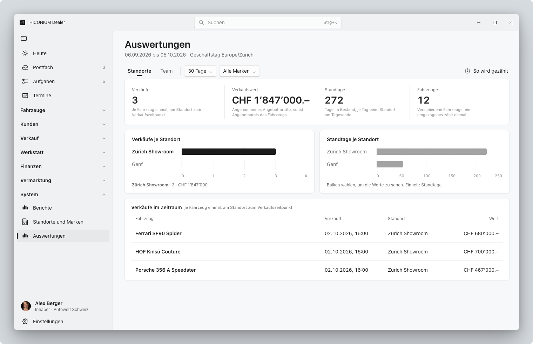This screenshot has width=533, height=344.
Task: Click the Einstellungen gear icon
Action: point(25,322)
